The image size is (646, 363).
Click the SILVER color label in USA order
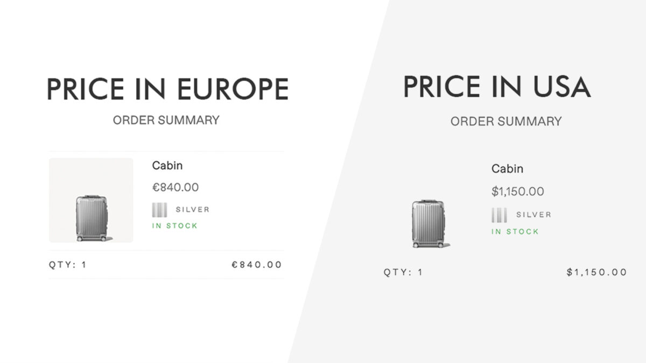(534, 215)
